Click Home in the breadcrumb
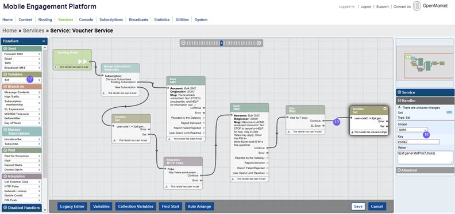 pos(10,30)
